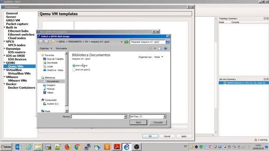Select Packet capture in Preferences

(x=17, y=24)
